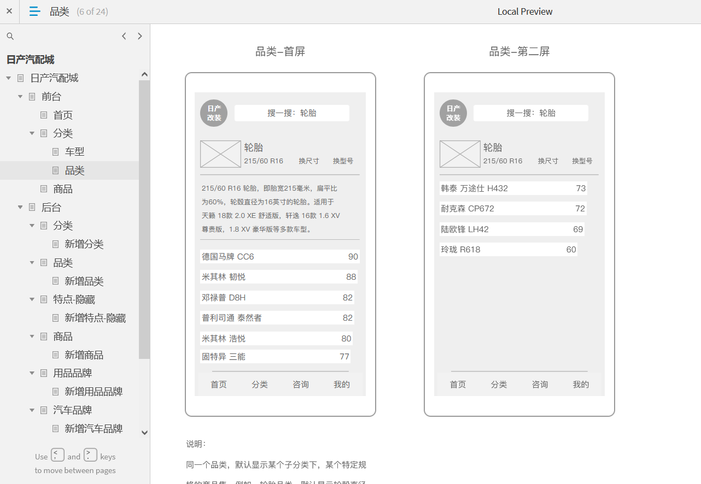The width and height of the screenshot is (701, 484).
Task: Collapse the 后台 tree node
Action: click(20, 208)
